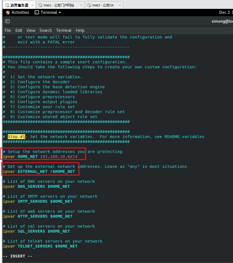Image resolution: width=233 pixels, height=263 pixels.
Task: Switch to the 边界服务器 VM tab
Action: 19,5
